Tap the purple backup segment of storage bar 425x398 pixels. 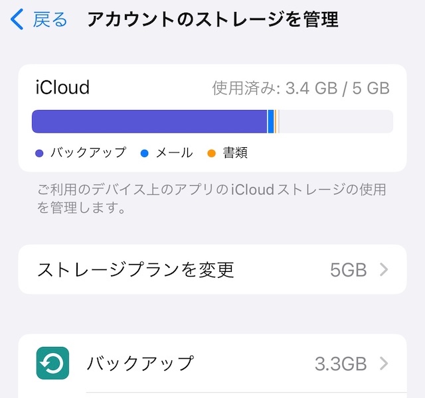(x=149, y=122)
